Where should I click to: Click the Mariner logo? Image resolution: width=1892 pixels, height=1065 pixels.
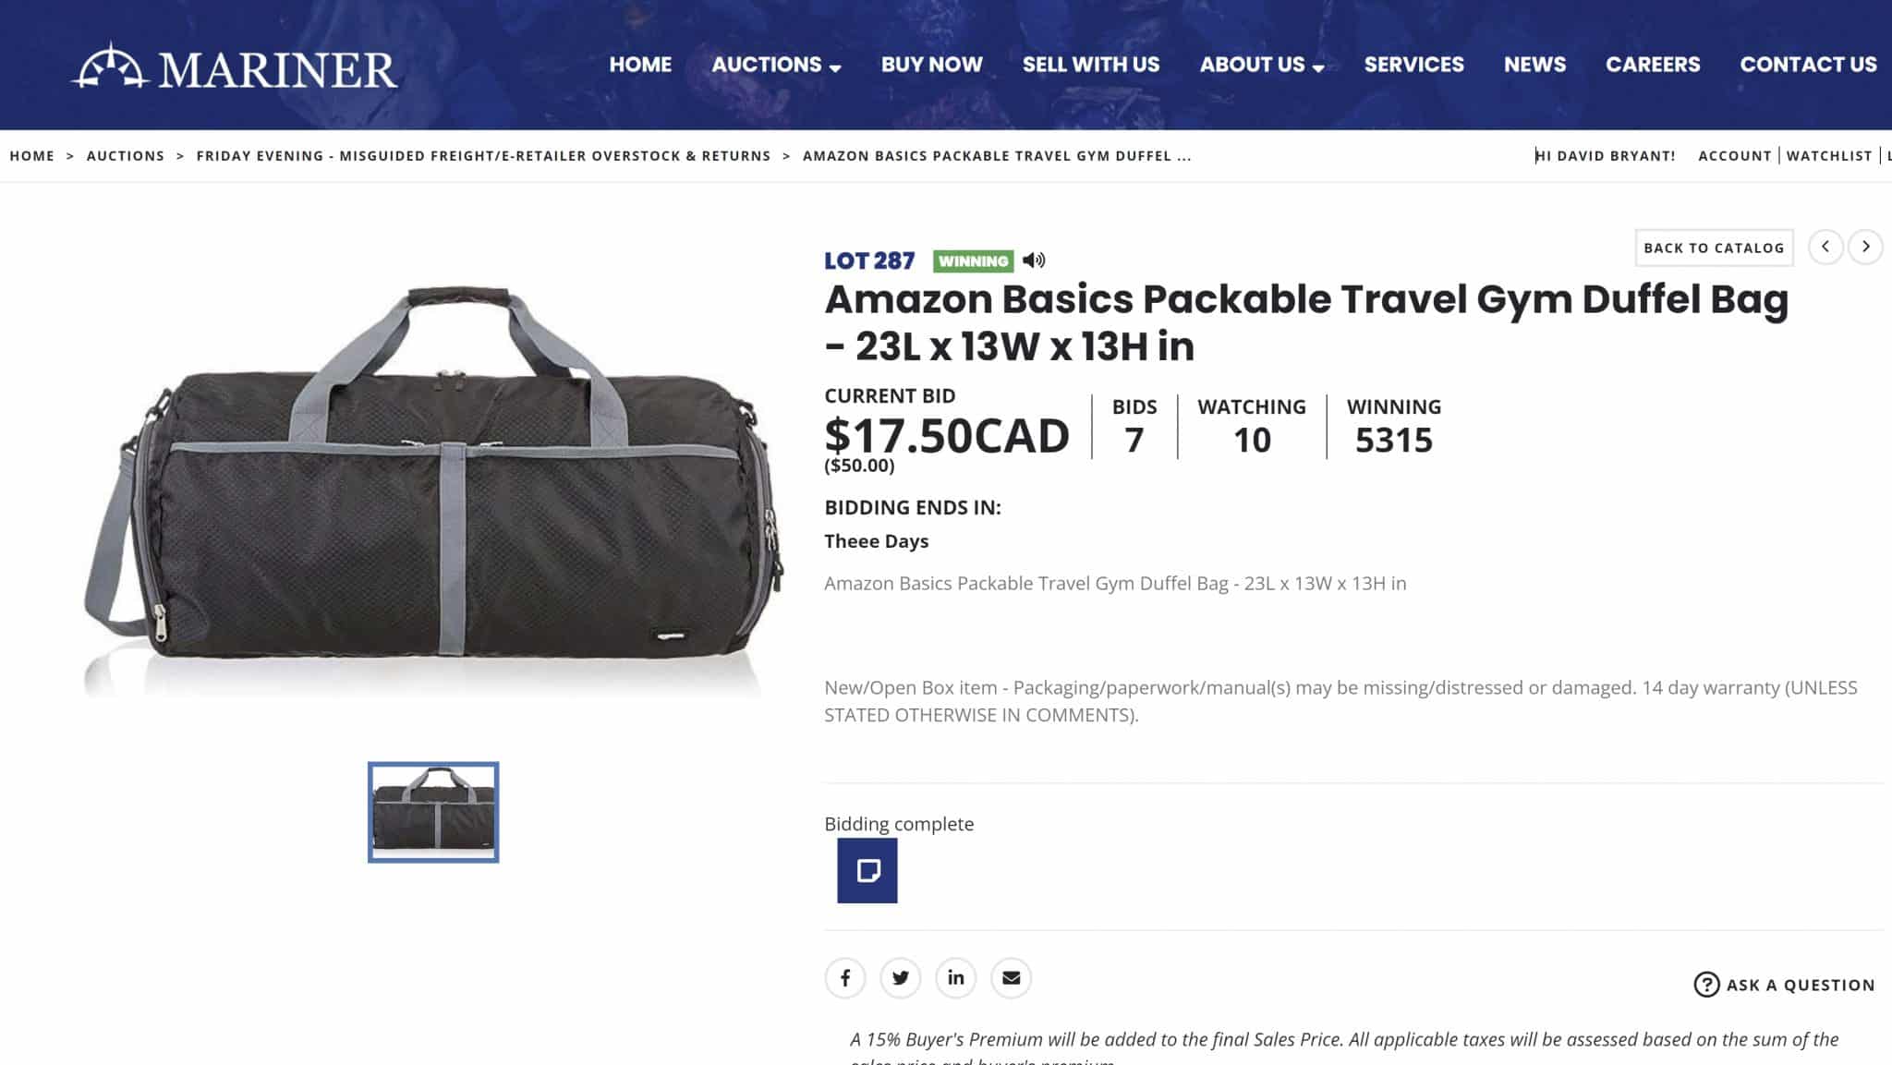click(x=235, y=67)
